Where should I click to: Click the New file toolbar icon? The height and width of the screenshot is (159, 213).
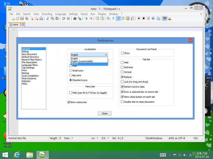pyautogui.click(x=13, y=19)
